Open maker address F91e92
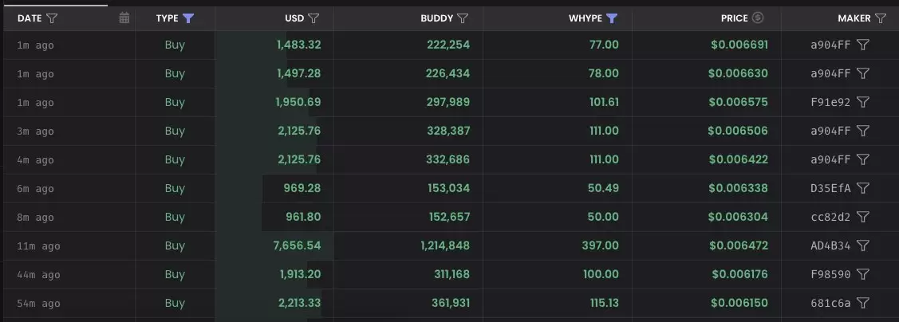This screenshot has width=899, height=322. pyautogui.click(x=830, y=103)
